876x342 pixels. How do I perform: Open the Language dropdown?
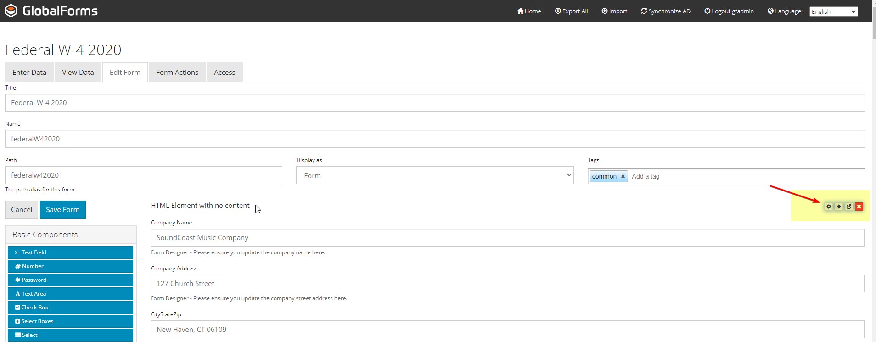click(x=833, y=11)
